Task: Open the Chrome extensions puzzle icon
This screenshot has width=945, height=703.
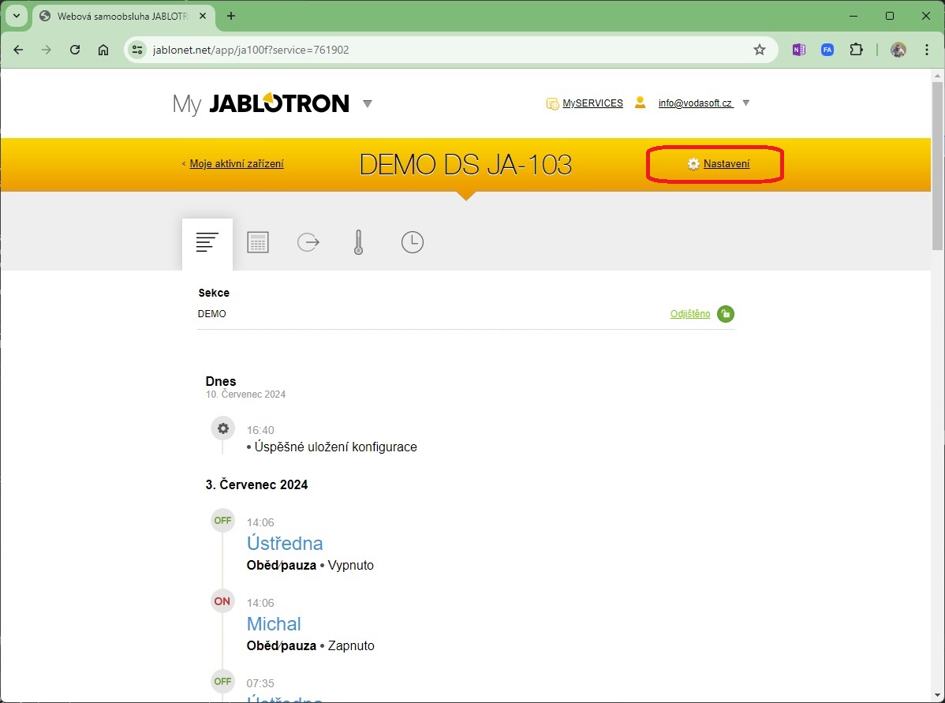Action: 856,50
